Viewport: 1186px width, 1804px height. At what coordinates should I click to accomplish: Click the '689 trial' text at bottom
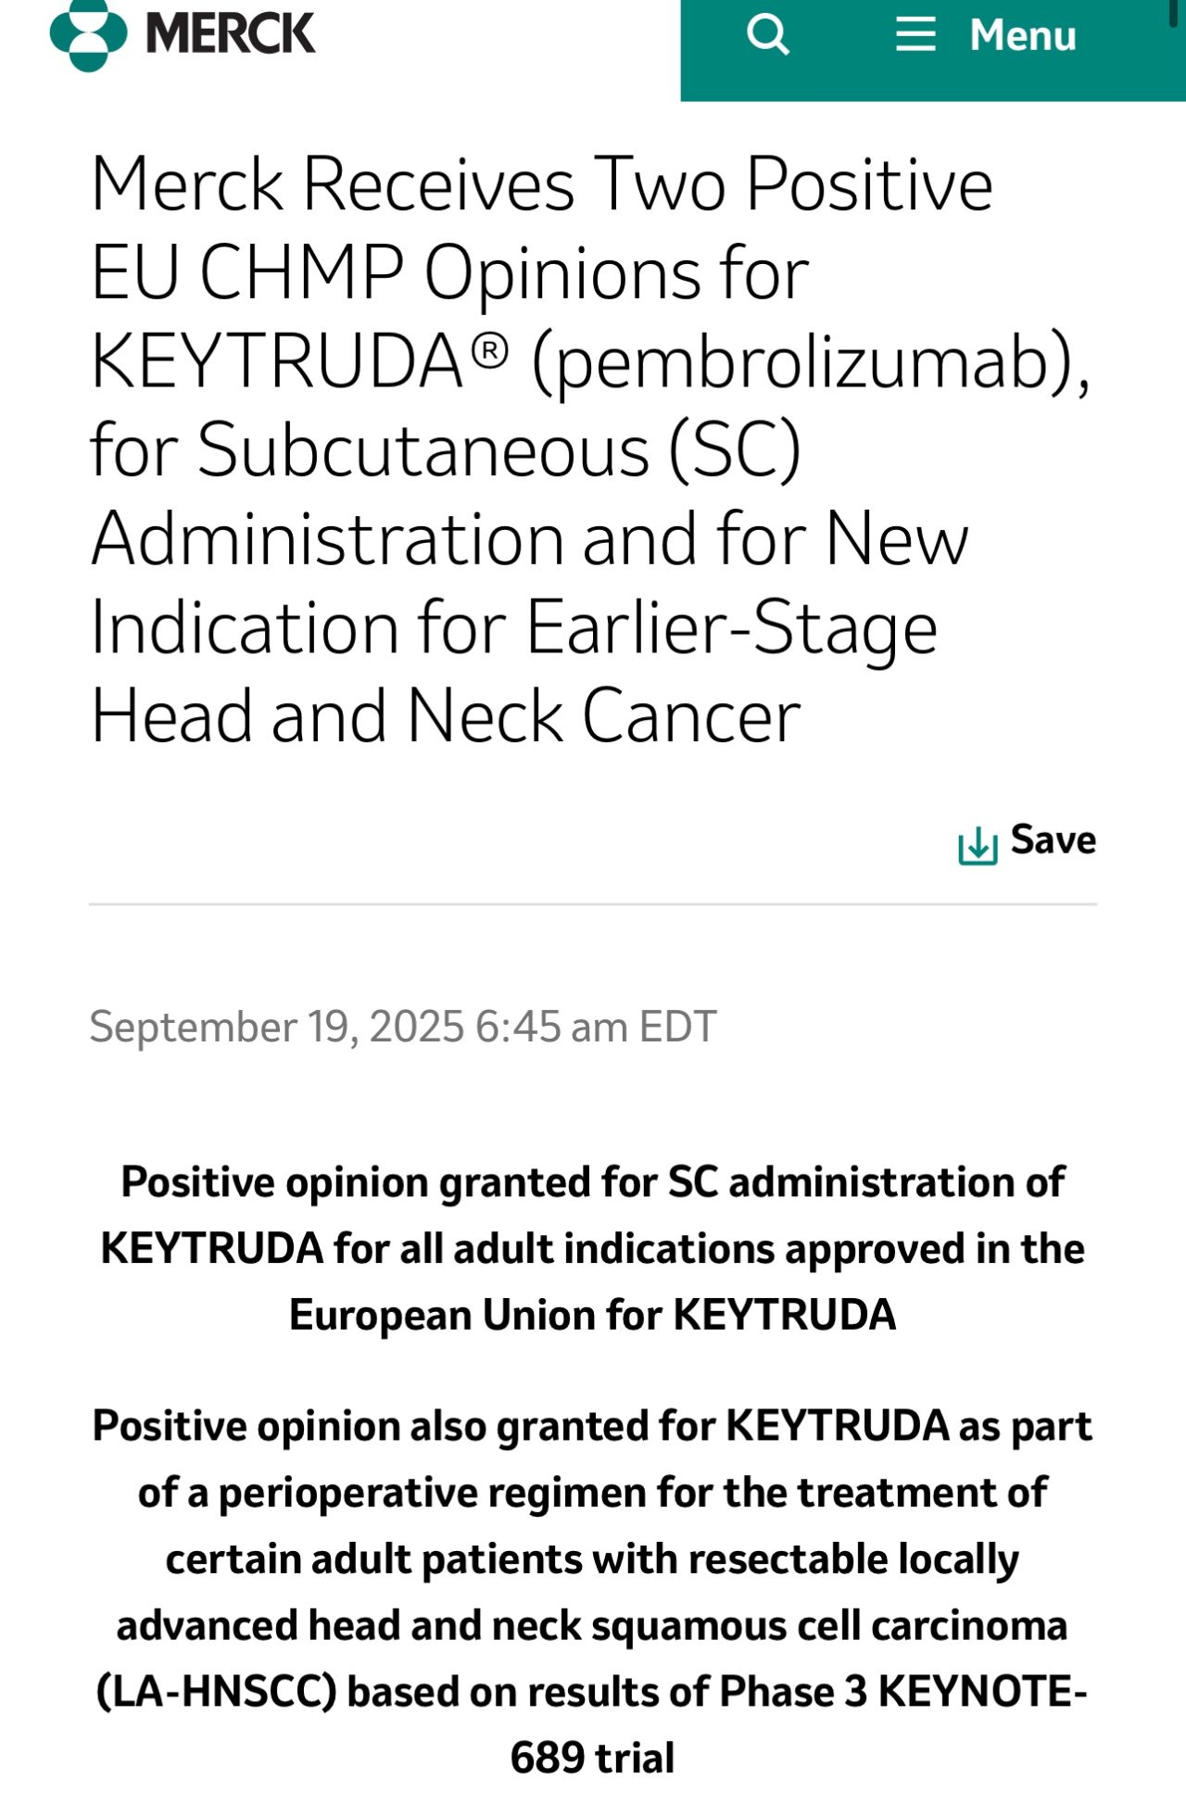(x=592, y=1758)
